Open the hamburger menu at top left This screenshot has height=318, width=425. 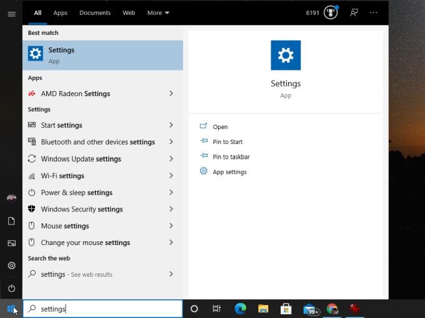click(11, 14)
